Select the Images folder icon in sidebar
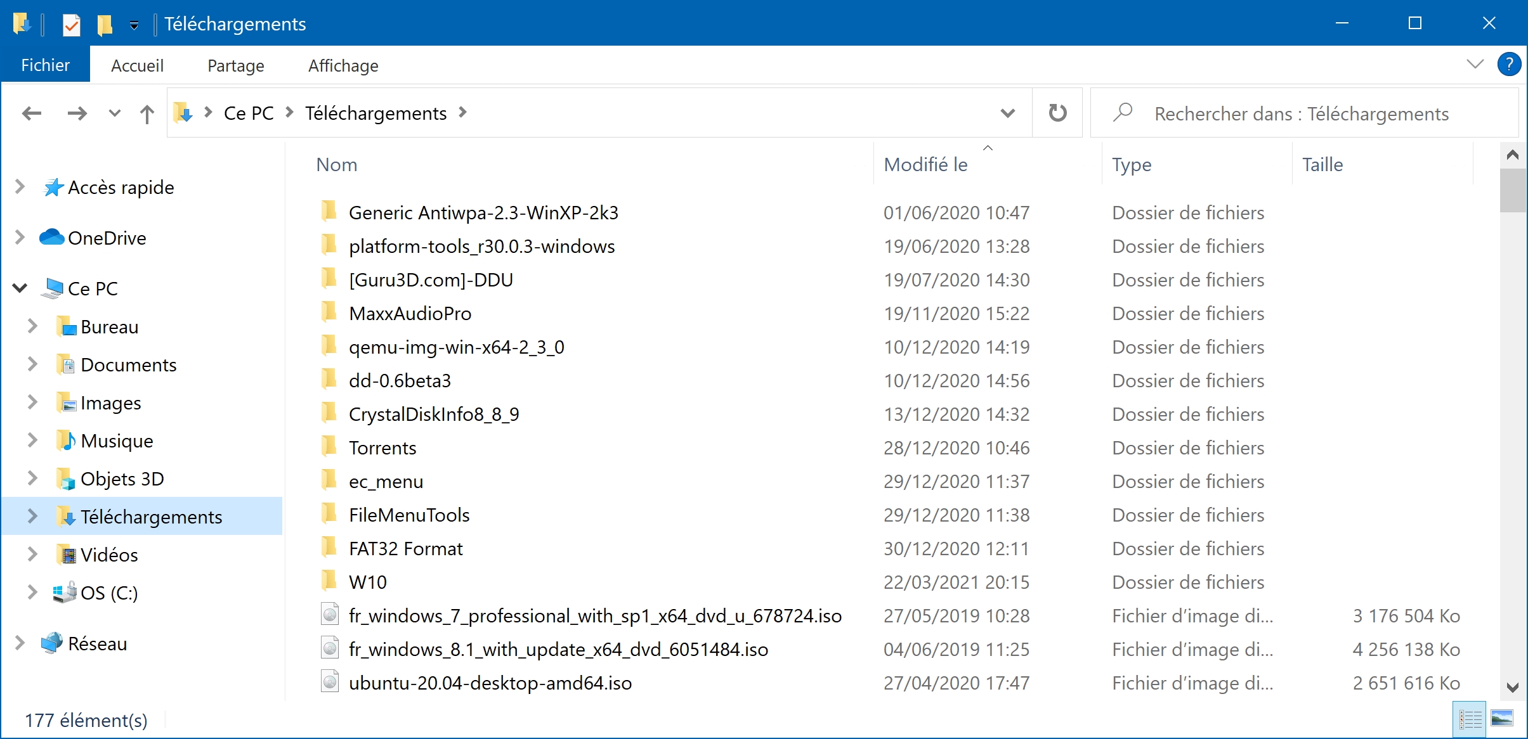 pyautogui.click(x=67, y=402)
